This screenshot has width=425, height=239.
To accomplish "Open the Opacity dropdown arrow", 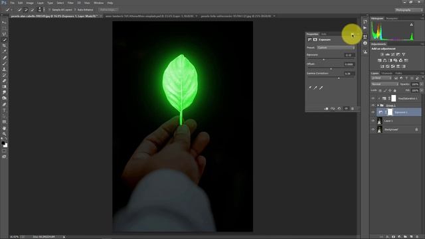I will [422, 84].
